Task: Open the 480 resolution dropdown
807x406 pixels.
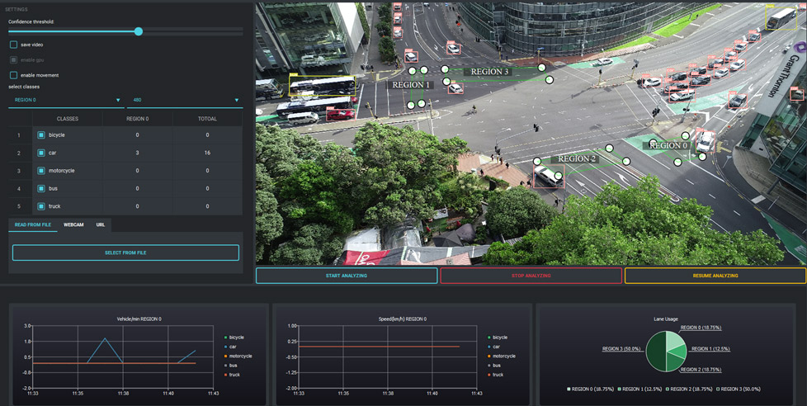Action: point(185,100)
